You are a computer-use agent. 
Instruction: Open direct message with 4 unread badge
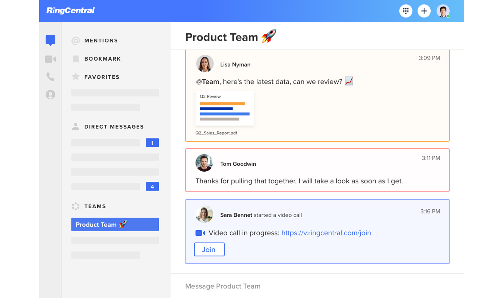tap(115, 186)
